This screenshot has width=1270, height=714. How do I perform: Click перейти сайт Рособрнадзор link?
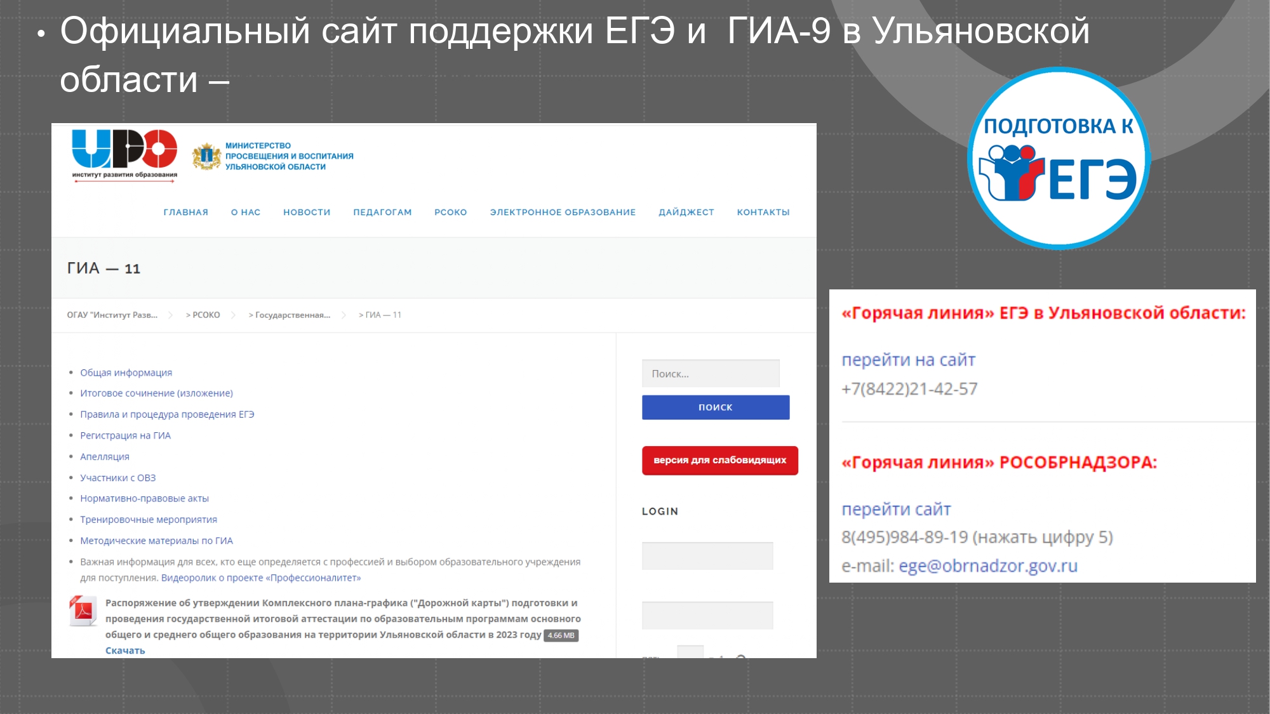tap(896, 509)
